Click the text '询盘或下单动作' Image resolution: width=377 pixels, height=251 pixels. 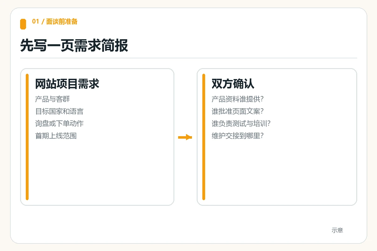click(x=59, y=124)
